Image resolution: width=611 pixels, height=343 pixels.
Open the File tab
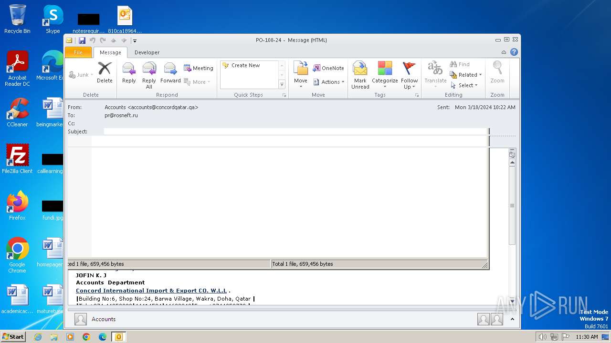click(78, 52)
